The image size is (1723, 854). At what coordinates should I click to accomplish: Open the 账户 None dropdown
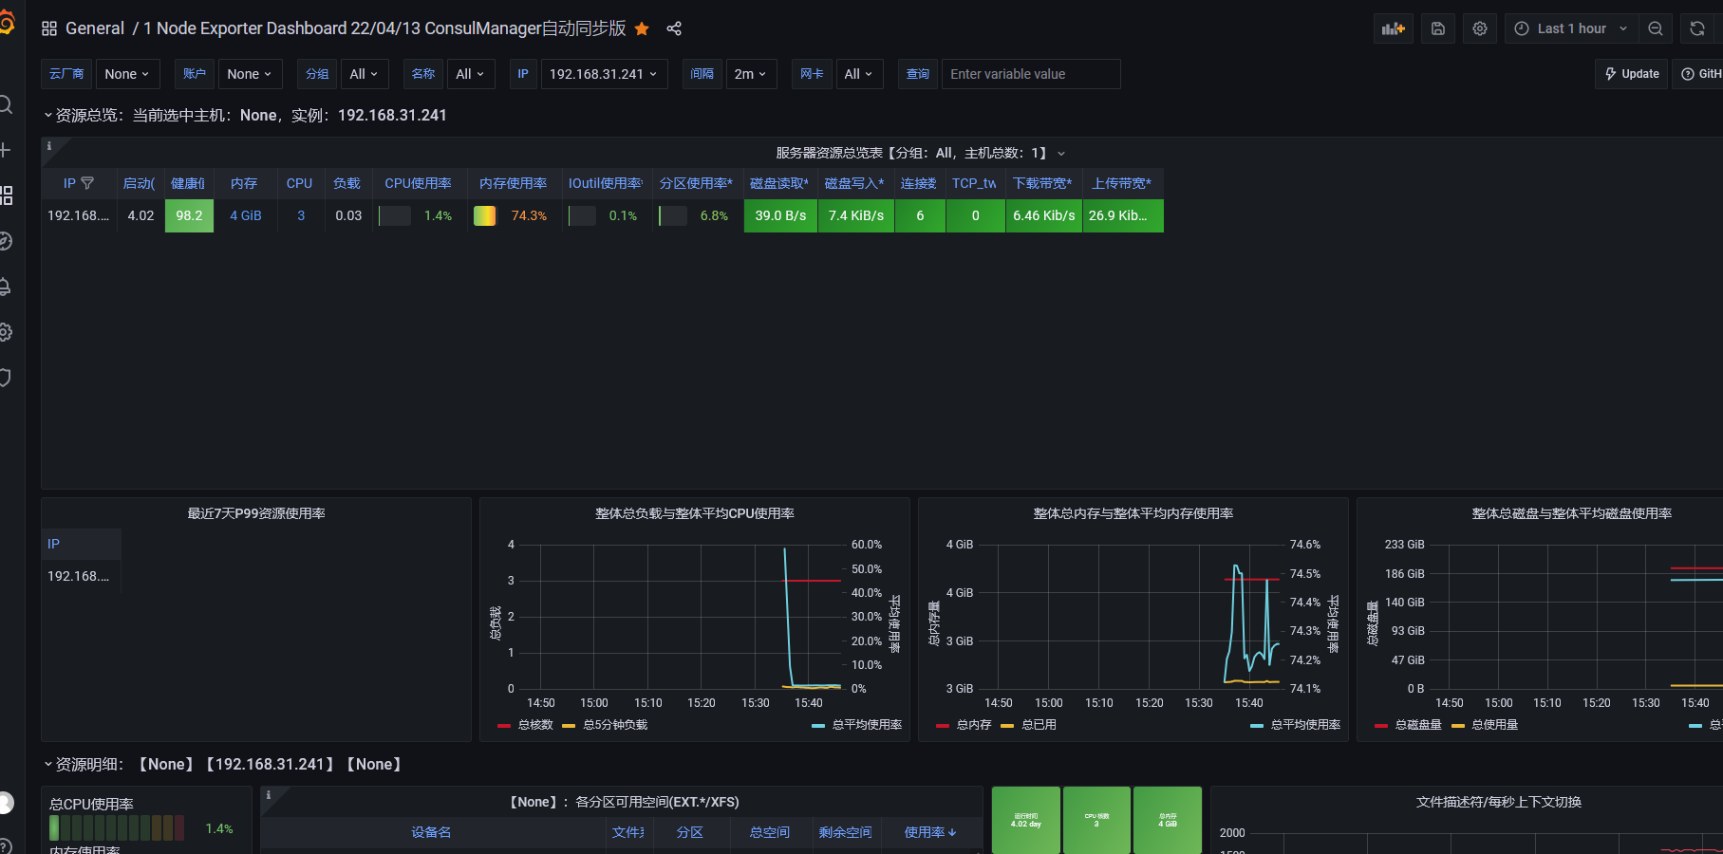pyautogui.click(x=250, y=74)
